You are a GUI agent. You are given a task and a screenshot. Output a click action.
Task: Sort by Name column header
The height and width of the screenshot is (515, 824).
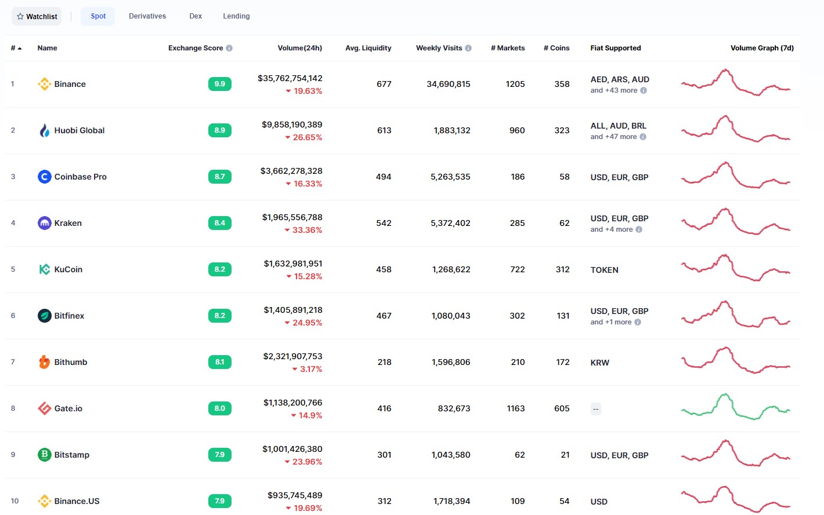coord(48,48)
